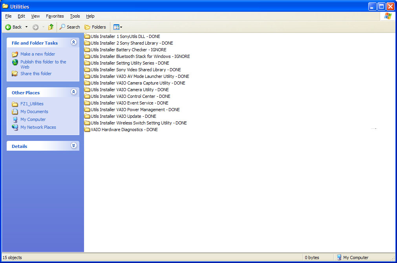Open My Documents link
The width and height of the screenshot is (397, 263).
pos(34,112)
